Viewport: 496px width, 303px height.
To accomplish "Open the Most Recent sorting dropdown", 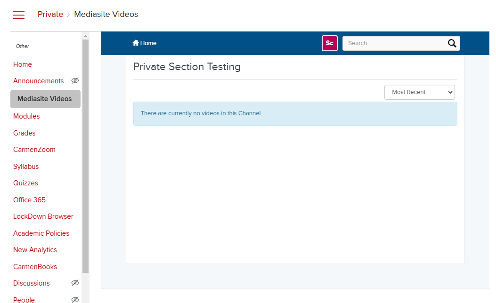I will (419, 92).
